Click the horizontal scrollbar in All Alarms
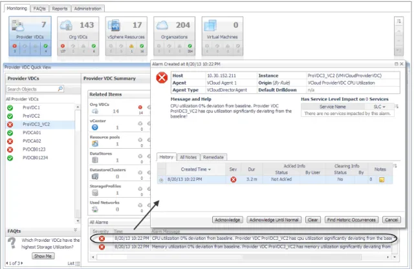This screenshot has height=269, width=414. (229, 257)
